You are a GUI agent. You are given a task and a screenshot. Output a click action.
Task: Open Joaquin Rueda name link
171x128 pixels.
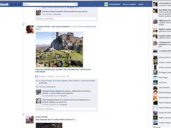point(43,27)
